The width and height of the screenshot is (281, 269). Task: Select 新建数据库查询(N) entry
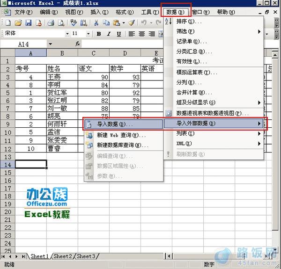(x=124, y=145)
